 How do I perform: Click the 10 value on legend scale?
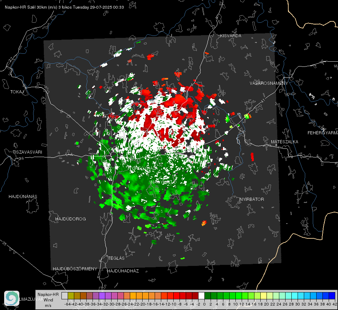click(x=235, y=304)
